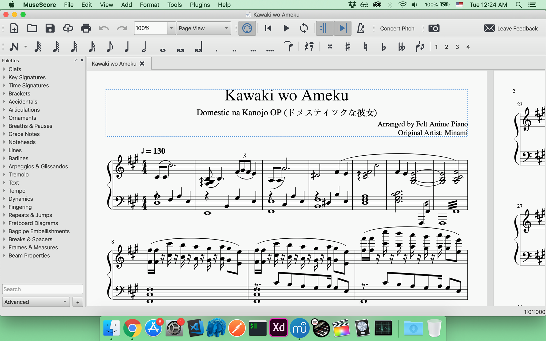Print the score
Viewport: 546px width, 341px height.
coord(86,28)
